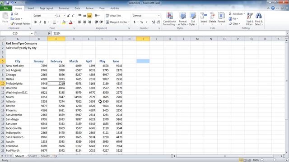Viewport: 289px width, 162px height.
Task: Open Format as Table gallery
Action: pyautogui.click(x=182, y=19)
